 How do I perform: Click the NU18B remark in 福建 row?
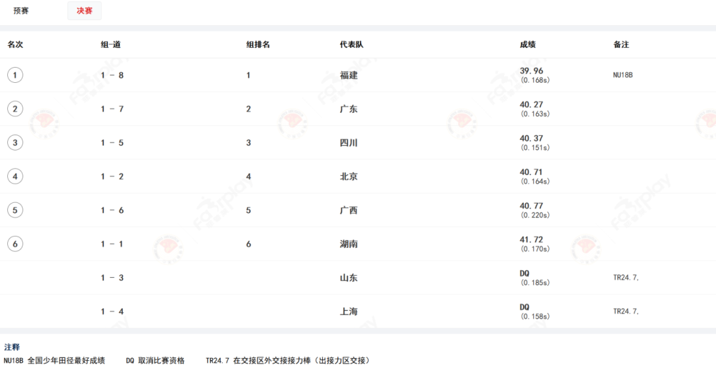point(623,76)
